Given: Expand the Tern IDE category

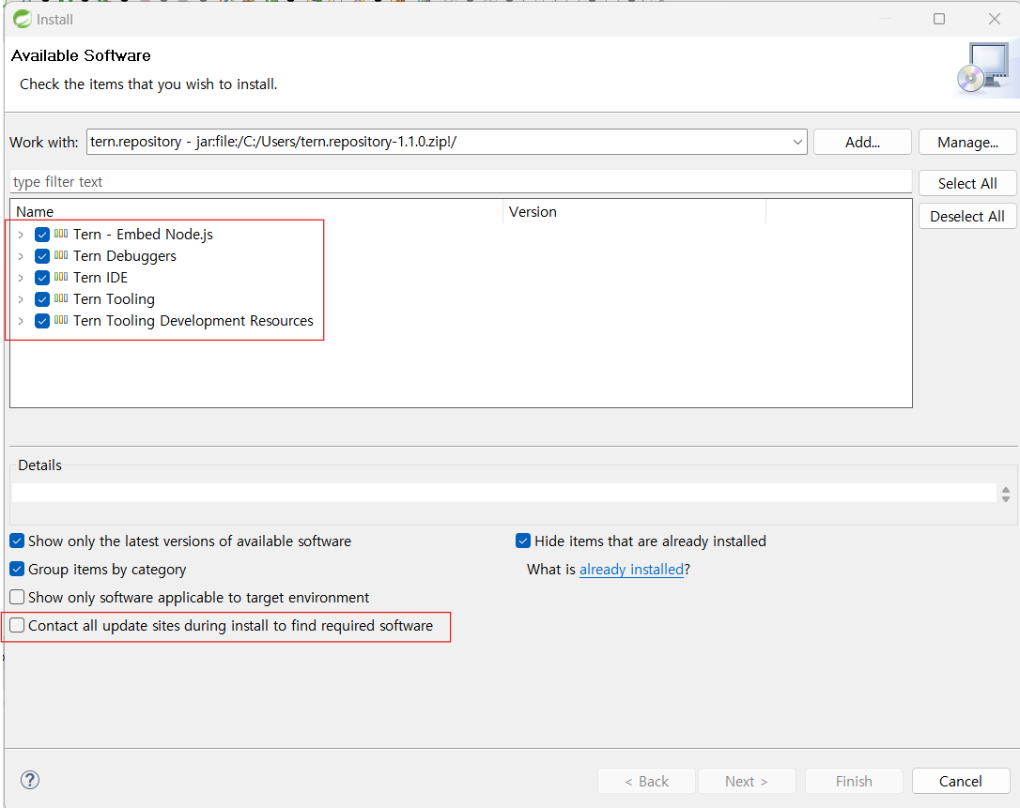Looking at the screenshot, I should click(21, 278).
